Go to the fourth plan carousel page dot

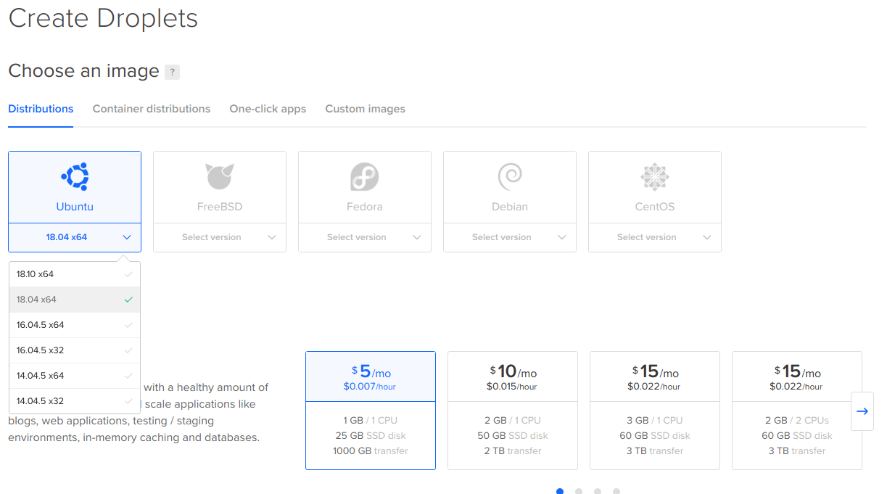(616, 491)
